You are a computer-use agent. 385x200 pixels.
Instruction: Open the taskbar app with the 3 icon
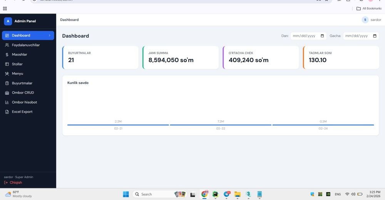248,194
